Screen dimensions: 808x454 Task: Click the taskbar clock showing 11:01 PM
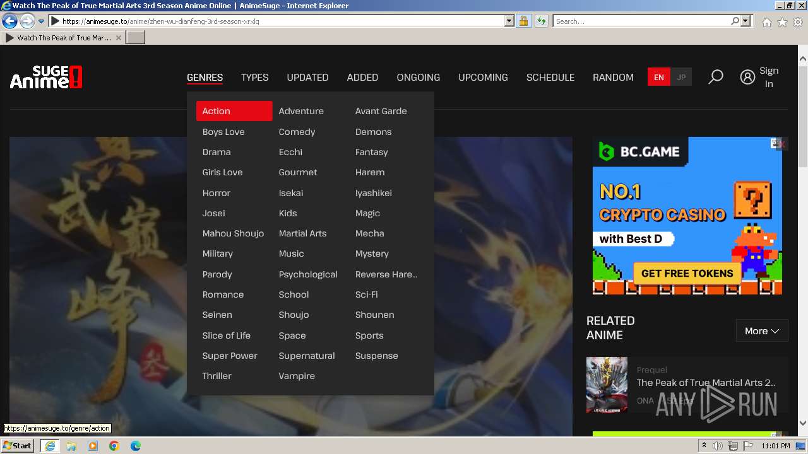click(x=776, y=446)
